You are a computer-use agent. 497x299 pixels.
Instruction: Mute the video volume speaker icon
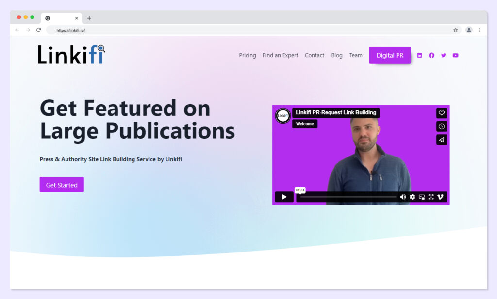[403, 197]
